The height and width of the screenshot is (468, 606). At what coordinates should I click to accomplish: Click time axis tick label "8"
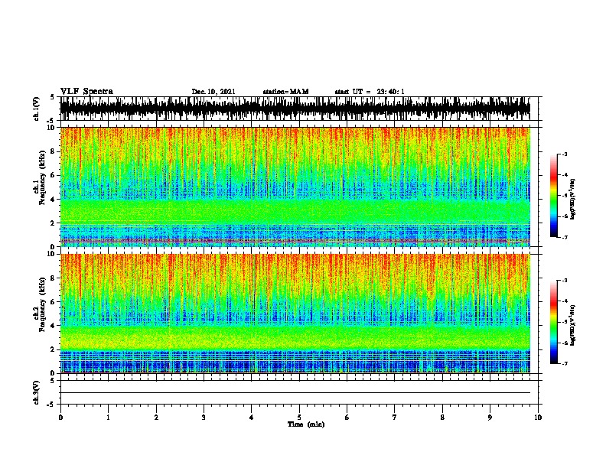[x=442, y=418]
